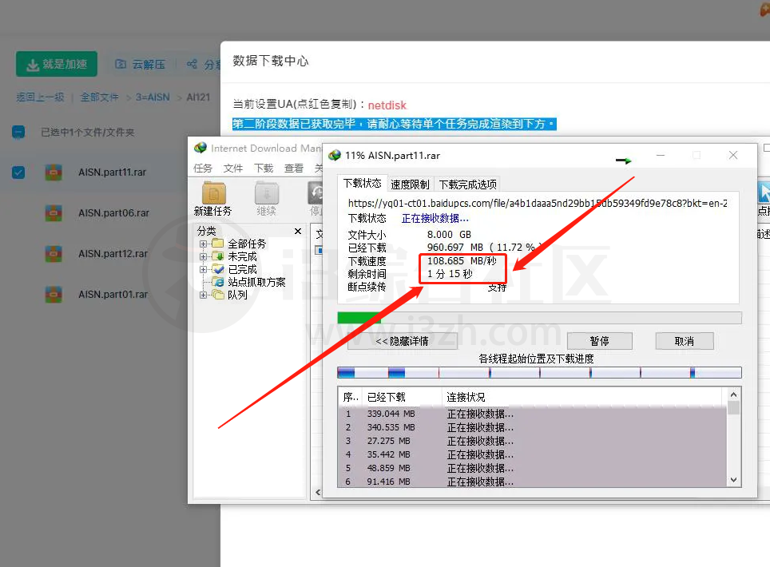
Task: Select file name AISN.part01.rar
Action: click(113, 295)
